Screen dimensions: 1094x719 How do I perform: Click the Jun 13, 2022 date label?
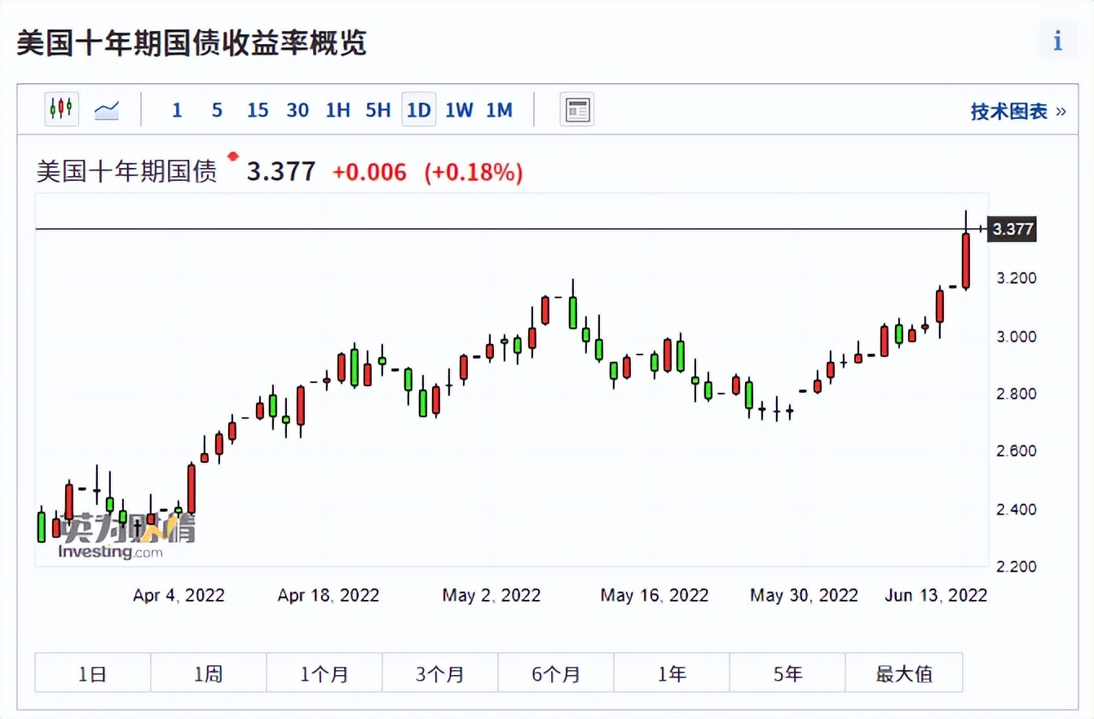[937, 595]
